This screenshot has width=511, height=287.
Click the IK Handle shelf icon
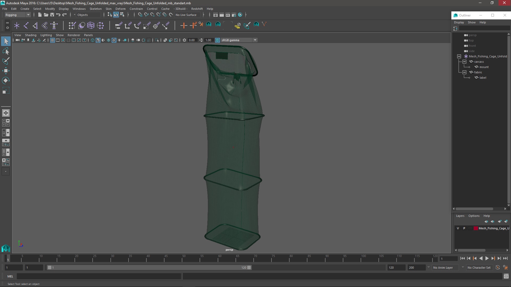pyautogui.click(x=35, y=26)
